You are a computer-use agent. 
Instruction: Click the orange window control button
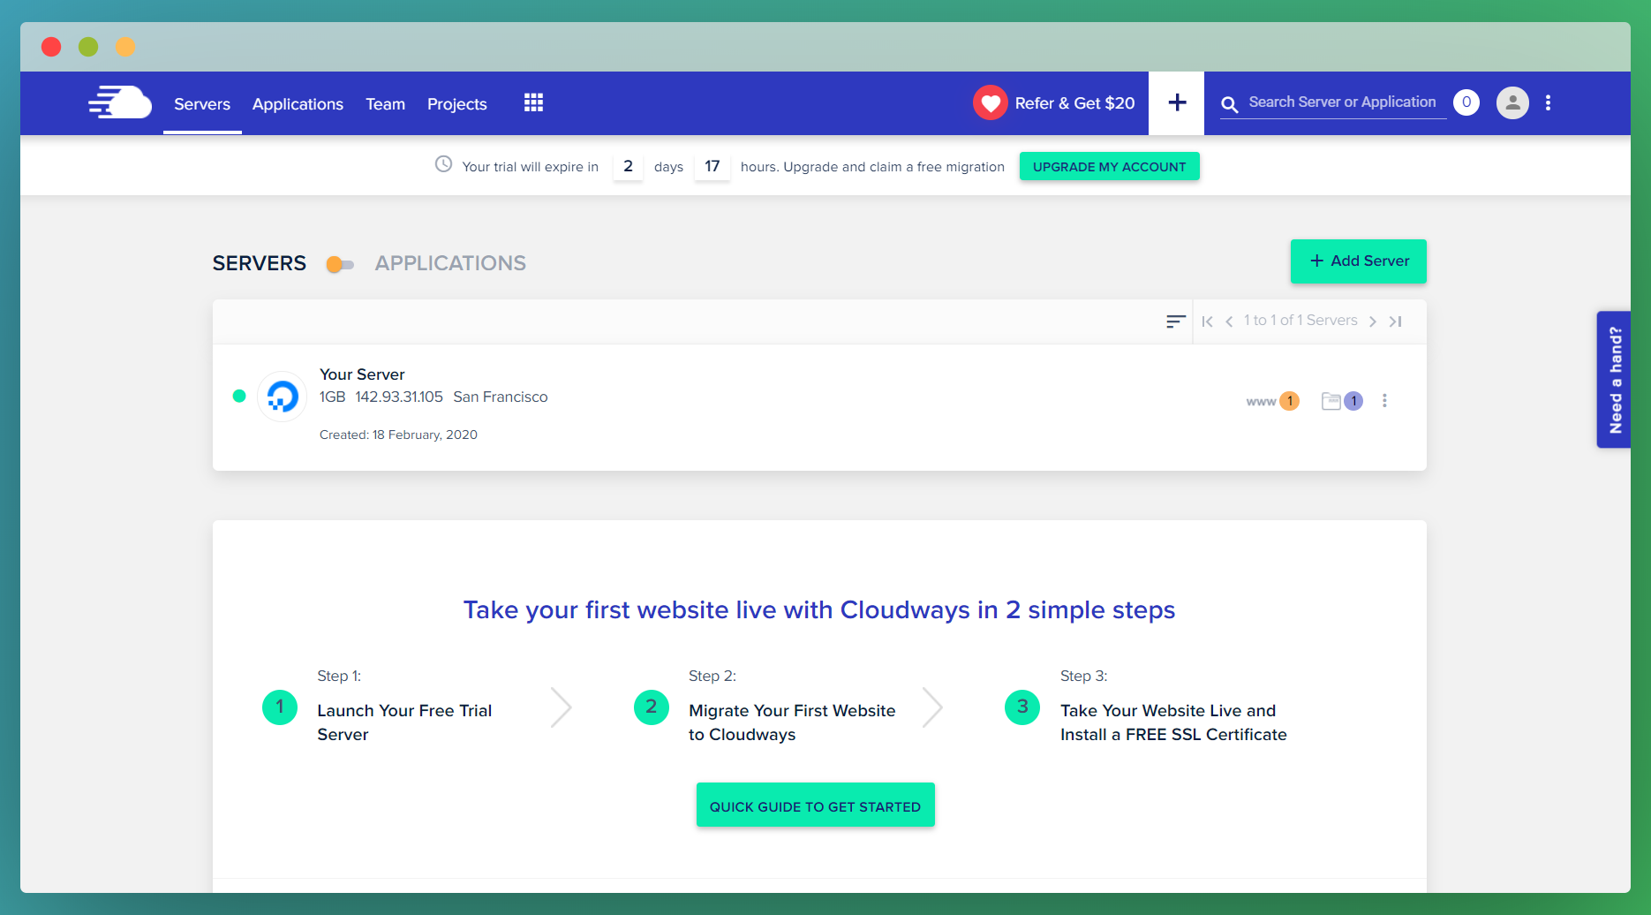pos(125,47)
